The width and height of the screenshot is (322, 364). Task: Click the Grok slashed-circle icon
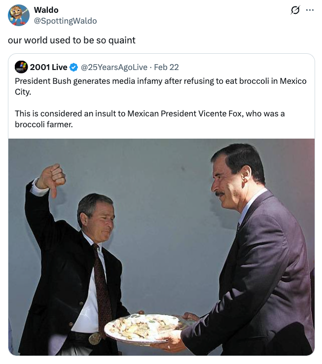295,10
